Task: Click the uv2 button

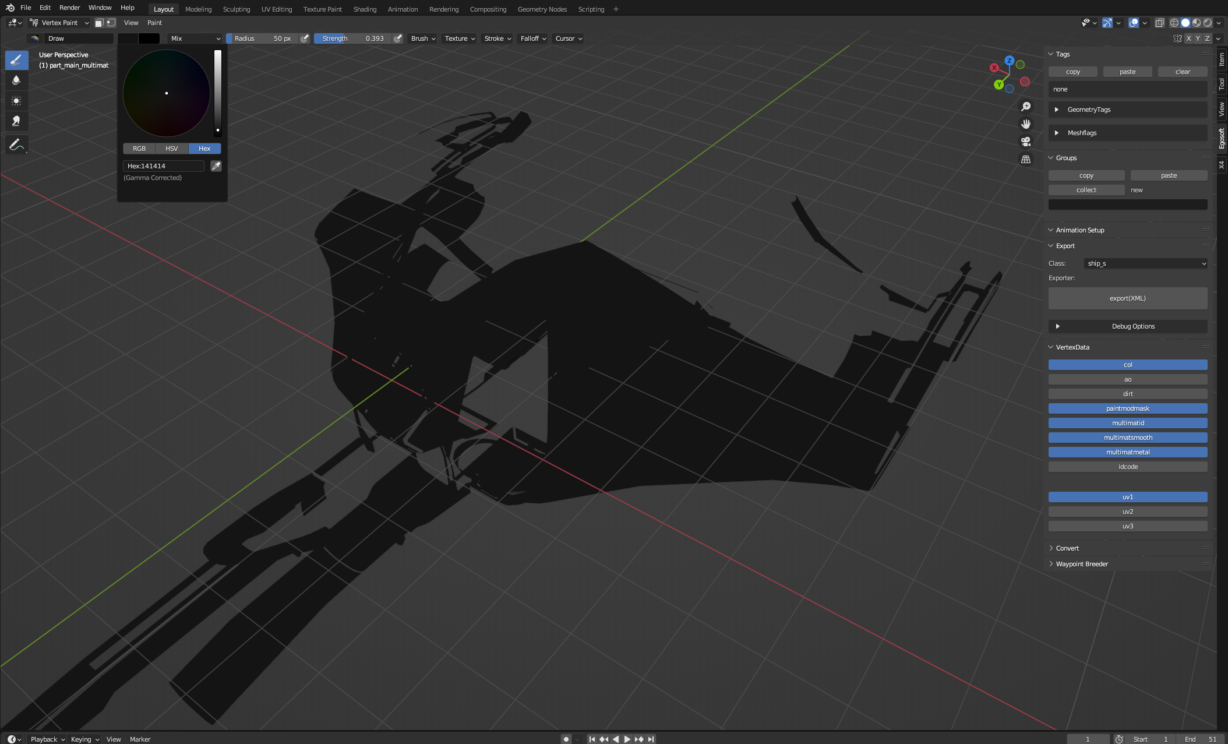Action: (x=1128, y=512)
